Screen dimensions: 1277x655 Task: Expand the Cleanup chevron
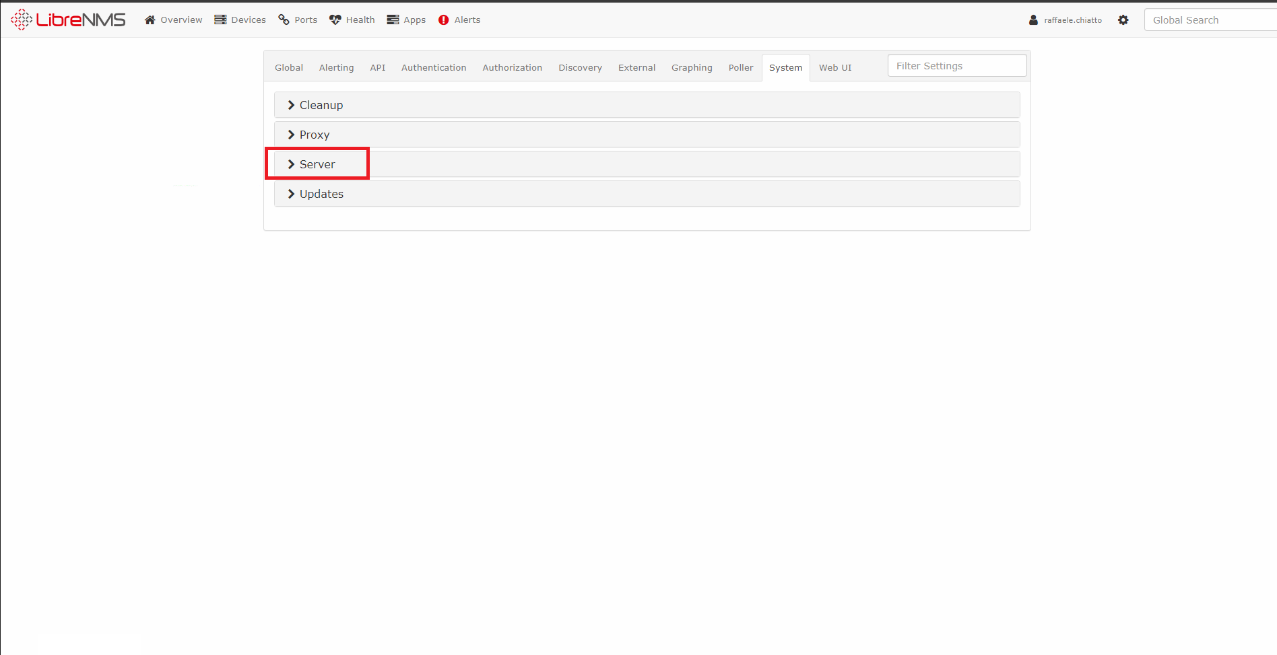point(291,105)
